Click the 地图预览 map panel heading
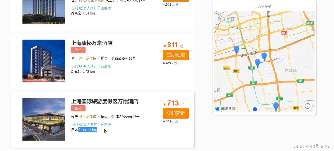Screen dimensions: 334x151 (x=264, y=7)
